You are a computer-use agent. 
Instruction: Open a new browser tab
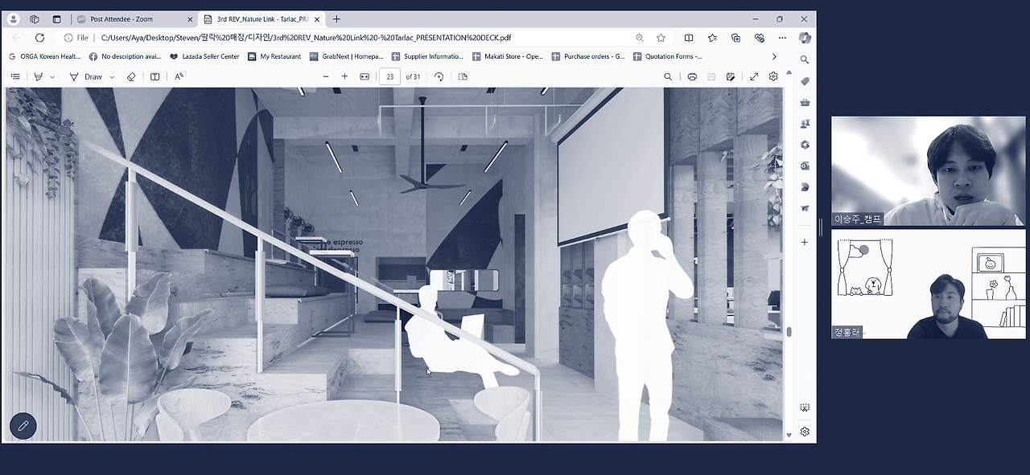point(336,18)
